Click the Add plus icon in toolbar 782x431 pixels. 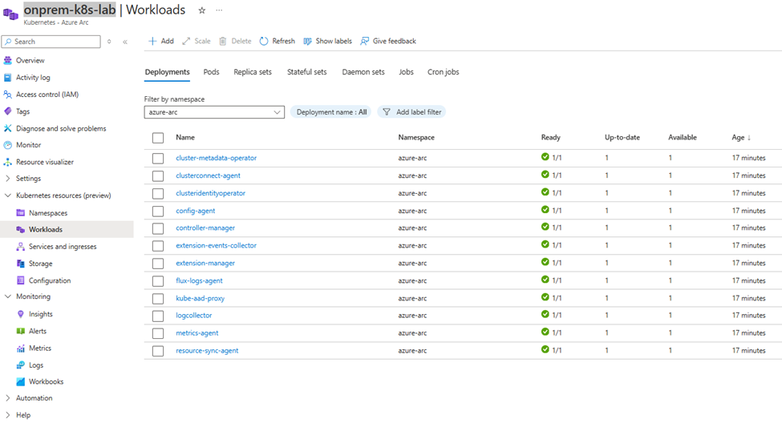(x=152, y=41)
